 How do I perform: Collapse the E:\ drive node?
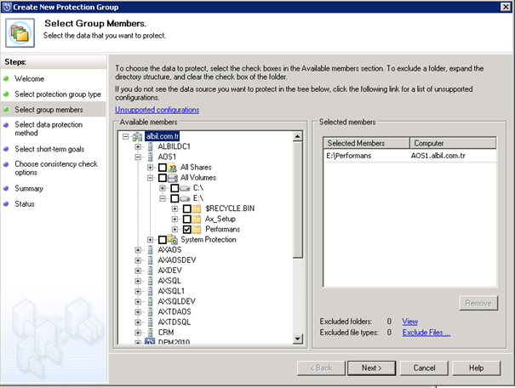(163, 198)
